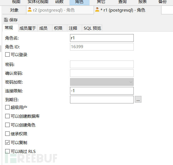This screenshot has width=173, height=165.
Task: Select the 角色 toolbar item
Action: [x=79, y=2]
